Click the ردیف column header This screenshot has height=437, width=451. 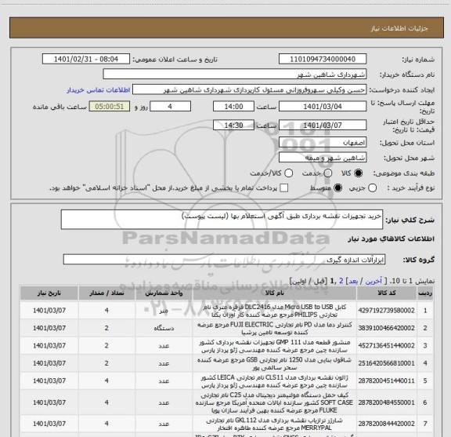pyautogui.click(x=425, y=293)
